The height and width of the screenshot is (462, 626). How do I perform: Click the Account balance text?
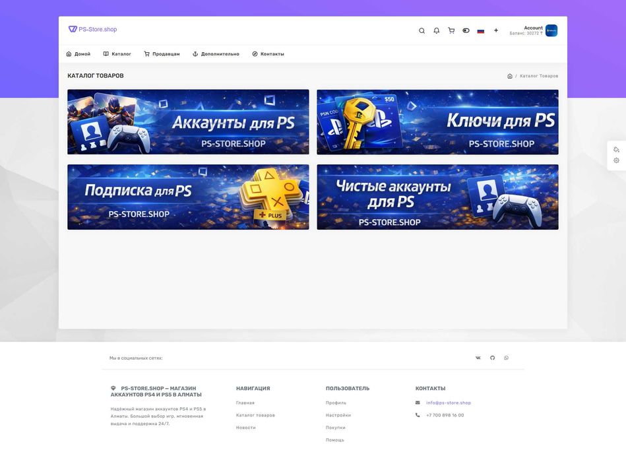point(526,34)
